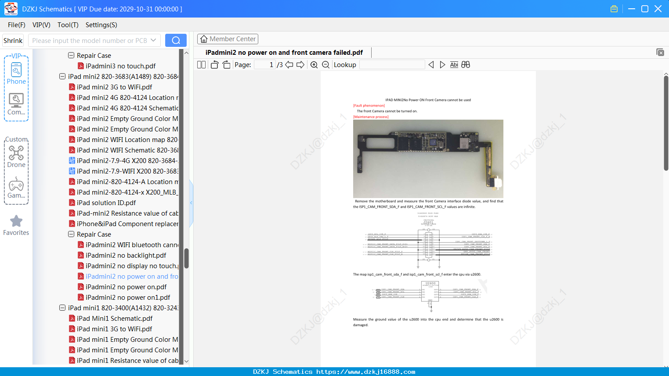Open iPad mini2-7.9-WIFI X200 file
The height and width of the screenshot is (376, 669).
123,171
